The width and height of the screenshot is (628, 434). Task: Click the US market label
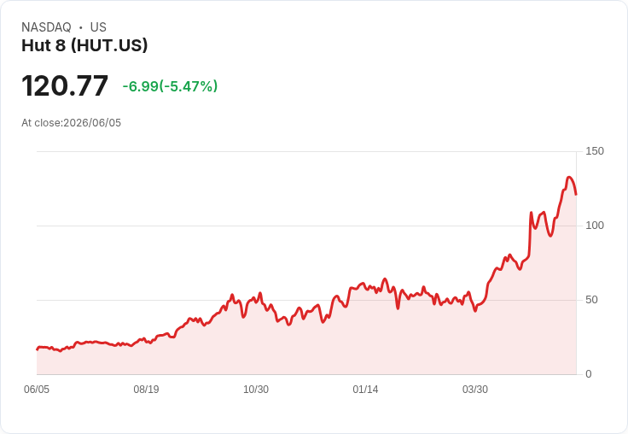pyautogui.click(x=98, y=27)
